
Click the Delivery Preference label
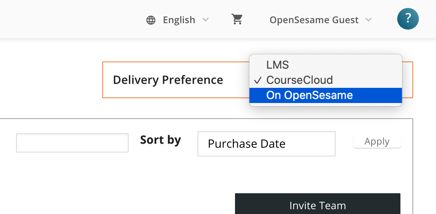click(168, 80)
